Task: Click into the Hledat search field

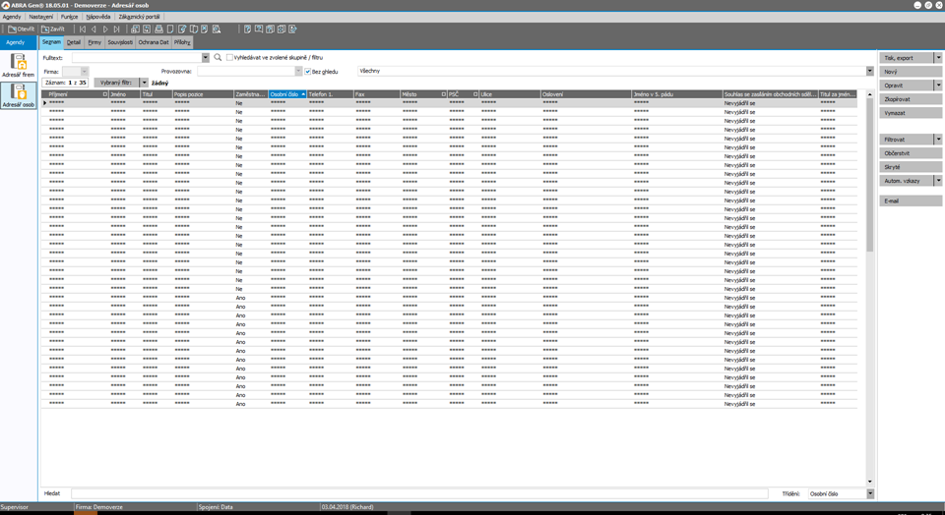Action: 419,494
